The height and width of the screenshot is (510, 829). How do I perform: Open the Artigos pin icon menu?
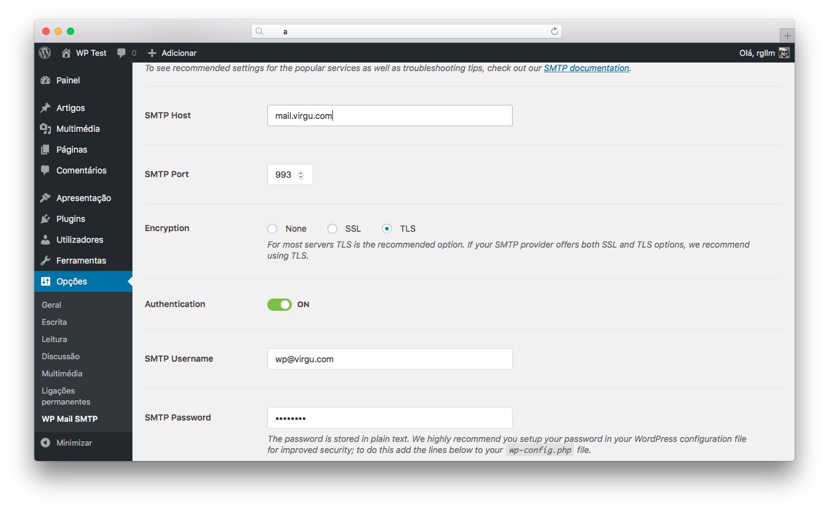click(45, 108)
